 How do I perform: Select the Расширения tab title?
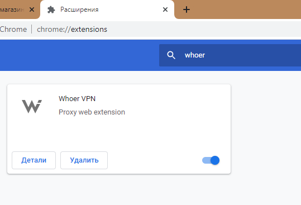coord(79,9)
